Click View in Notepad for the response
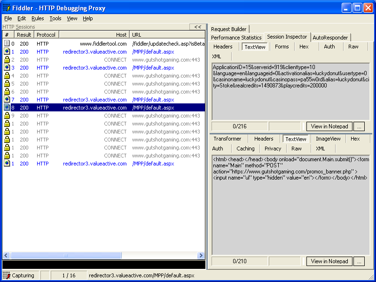Screen dimensions: 376x282 (329, 261)
